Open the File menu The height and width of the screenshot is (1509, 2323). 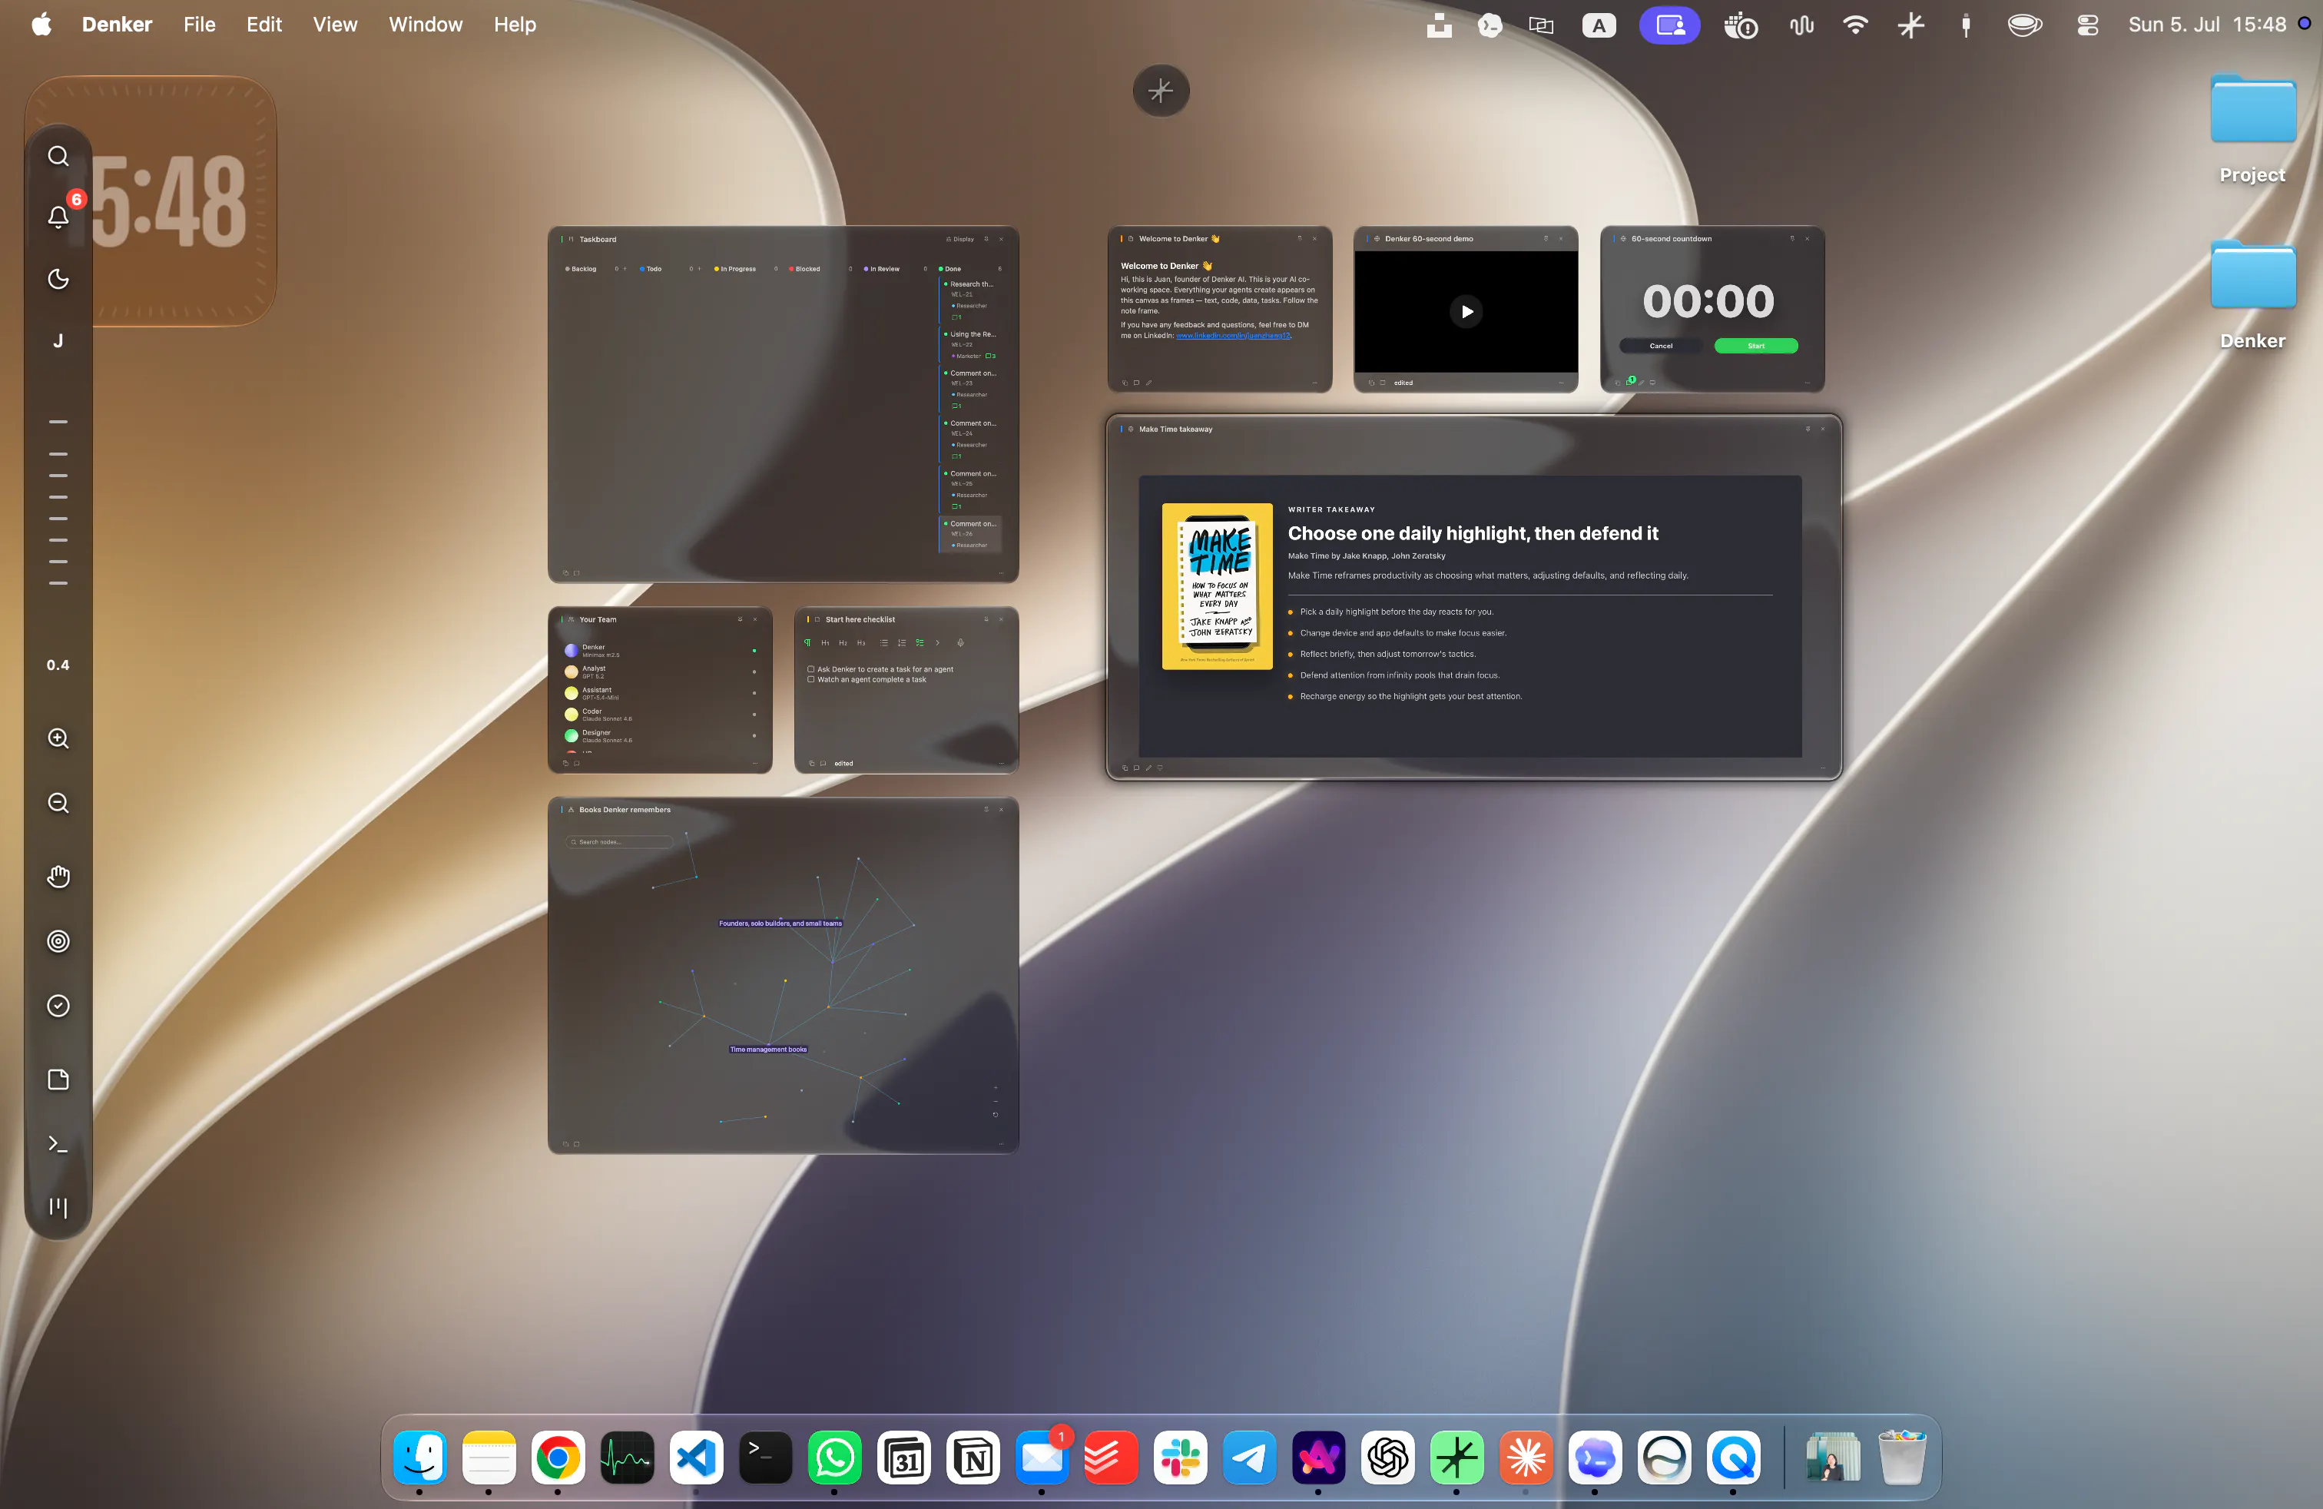tap(199, 25)
